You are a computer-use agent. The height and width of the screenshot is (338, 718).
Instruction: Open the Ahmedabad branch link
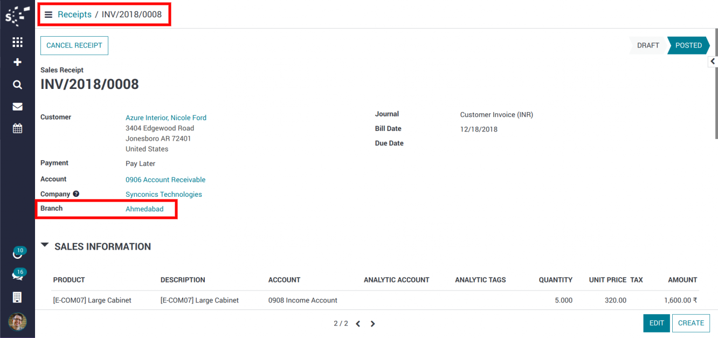coord(144,209)
